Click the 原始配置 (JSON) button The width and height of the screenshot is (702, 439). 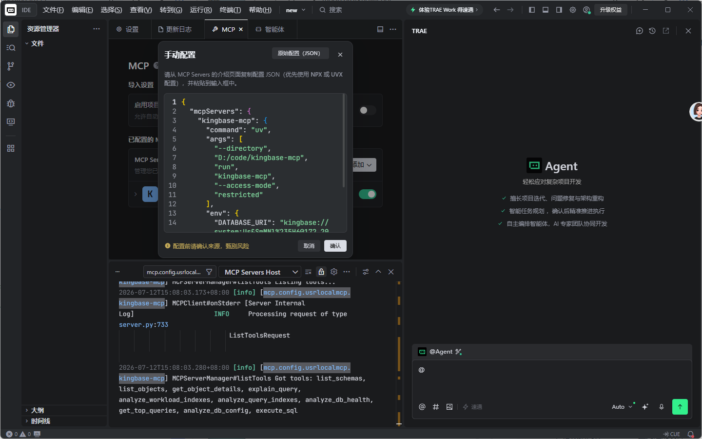[300, 53]
